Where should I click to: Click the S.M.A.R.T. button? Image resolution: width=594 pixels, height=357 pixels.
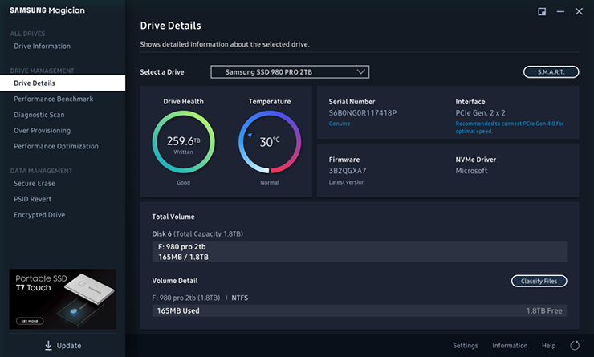[551, 72]
